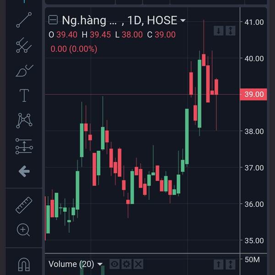Click the 40.00 price scale label
275x275 pixels.
point(254,59)
